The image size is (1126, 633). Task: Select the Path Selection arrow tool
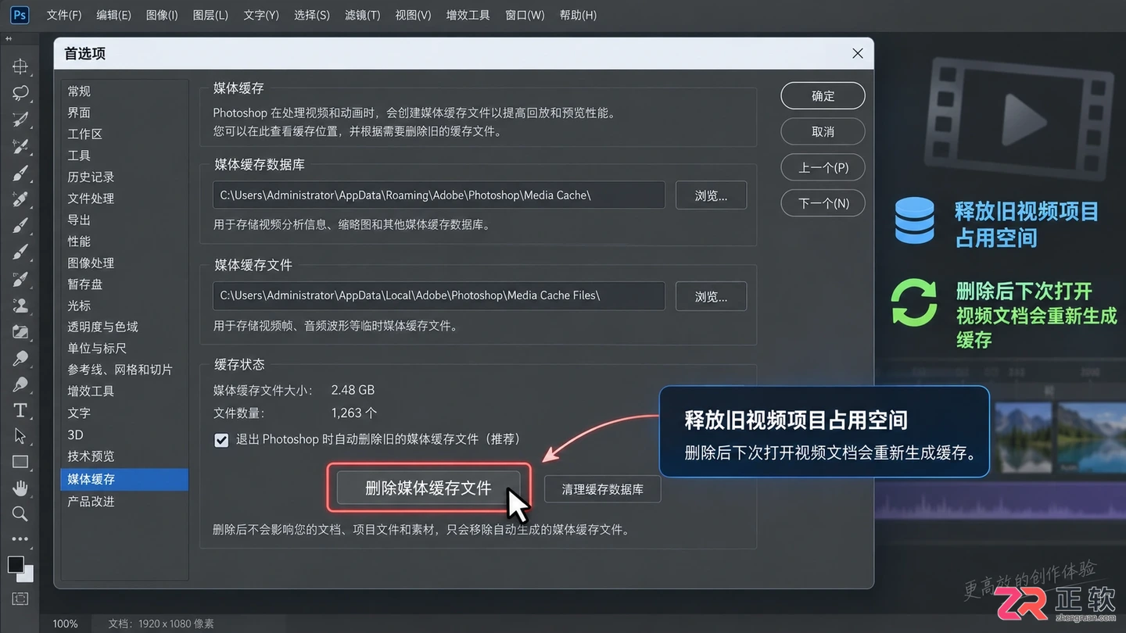point(20,436)
